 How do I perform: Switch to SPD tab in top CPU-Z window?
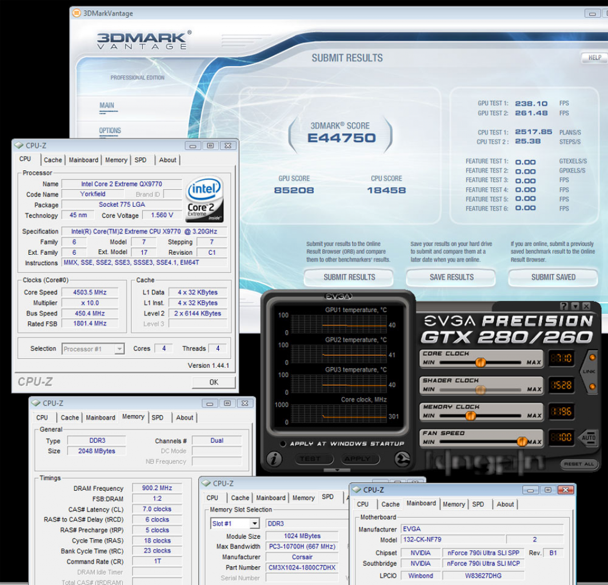141,160
